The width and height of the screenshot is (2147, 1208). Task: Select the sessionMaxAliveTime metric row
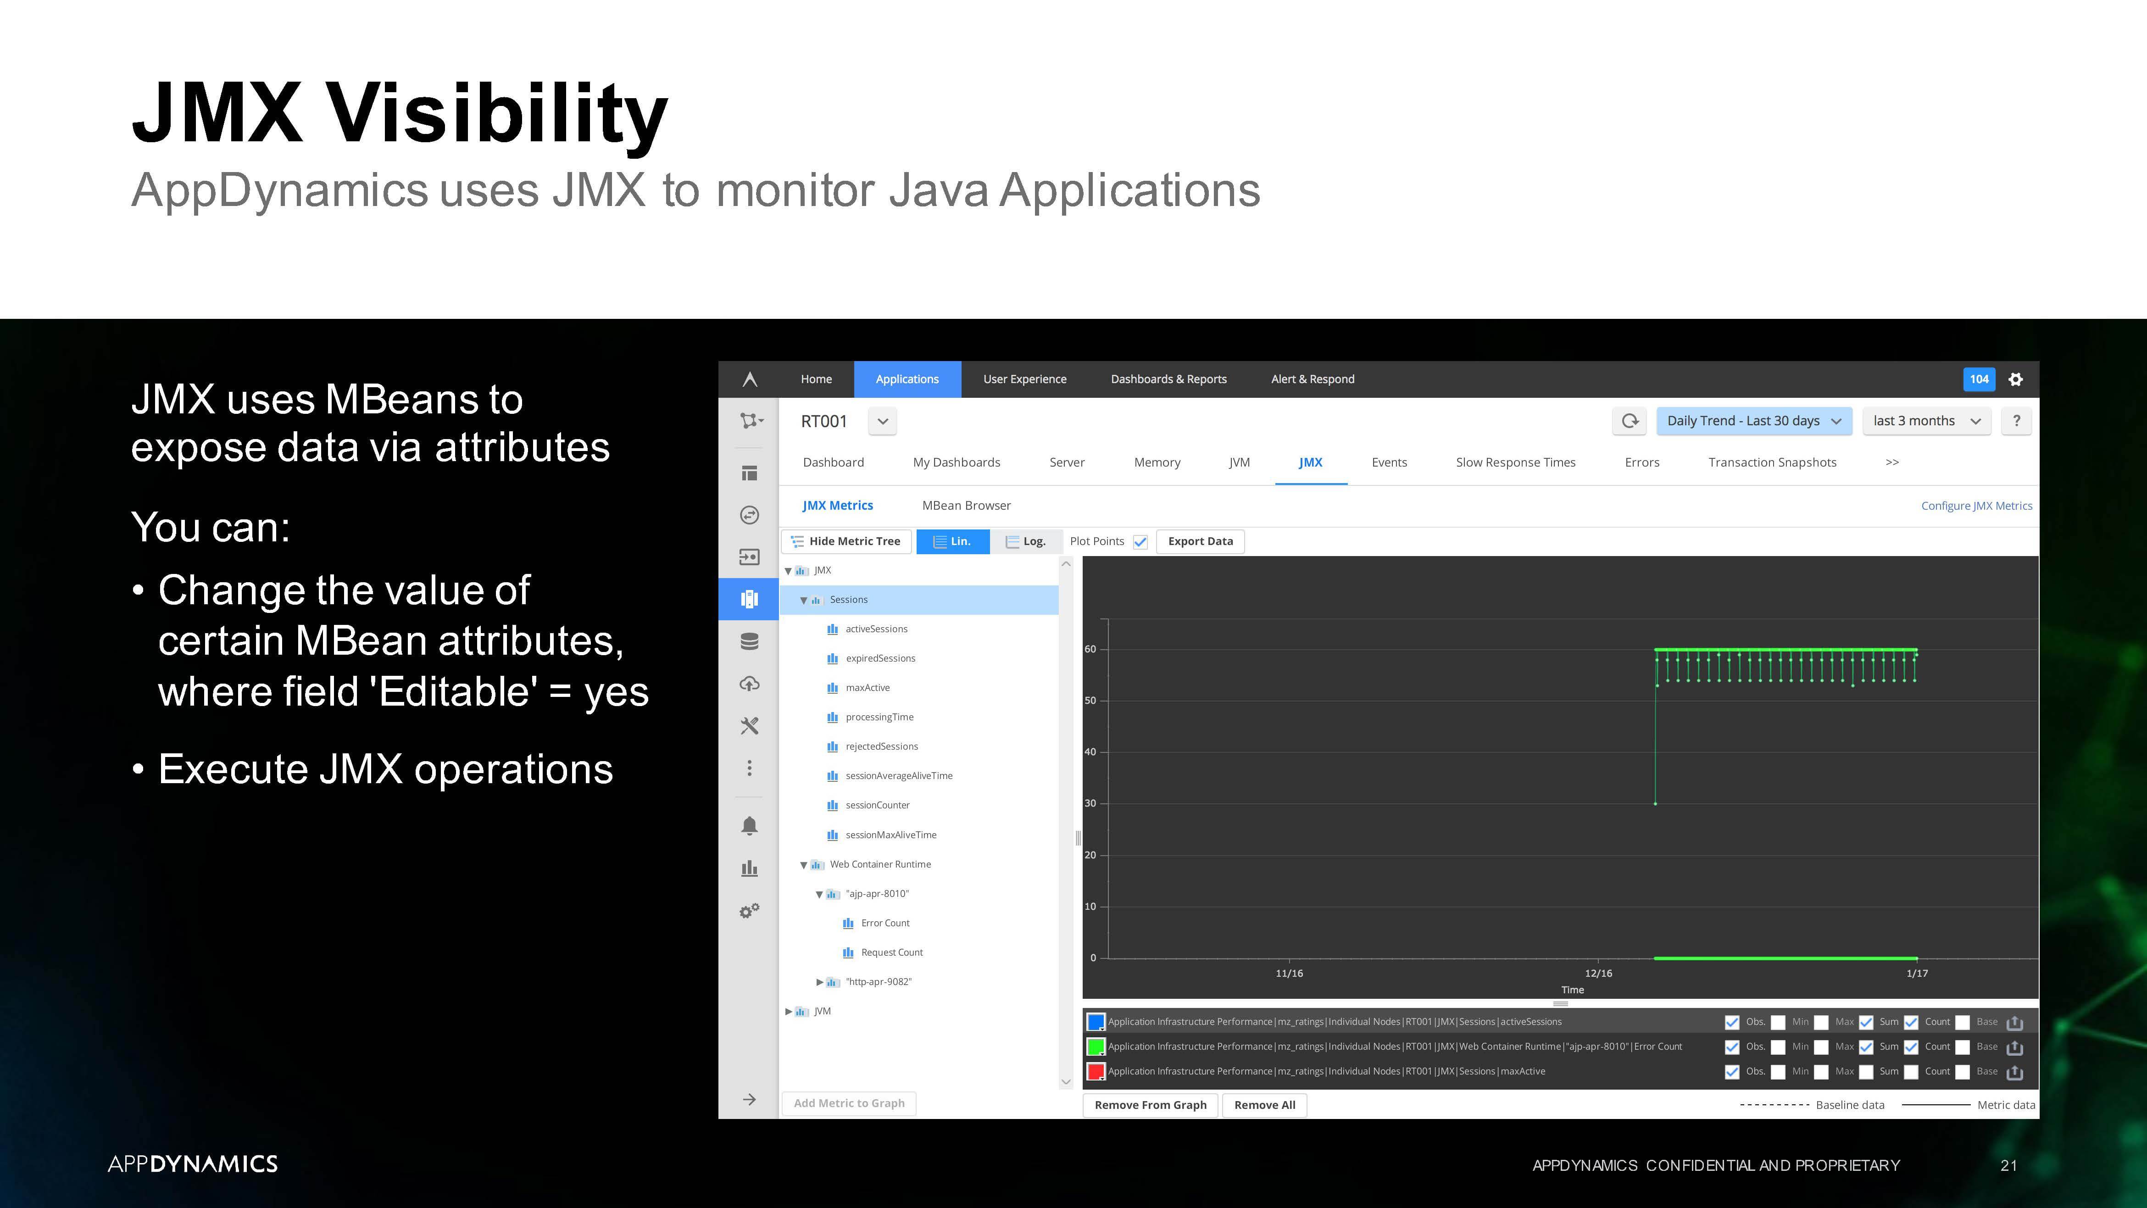pos(918,835)
